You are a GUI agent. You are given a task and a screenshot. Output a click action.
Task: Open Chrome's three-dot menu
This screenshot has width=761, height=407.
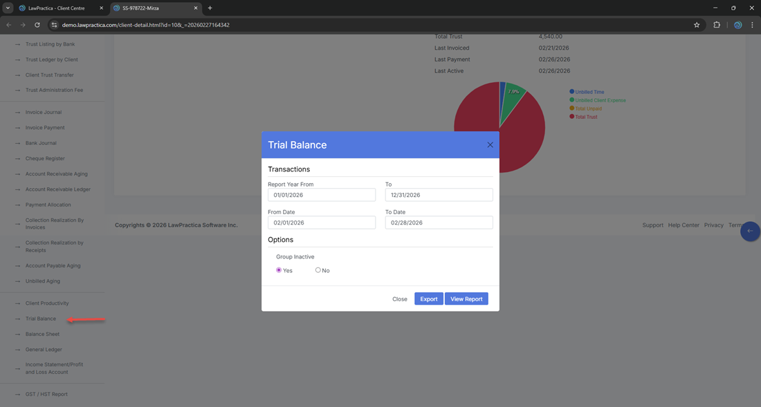(x=752, y=25)
